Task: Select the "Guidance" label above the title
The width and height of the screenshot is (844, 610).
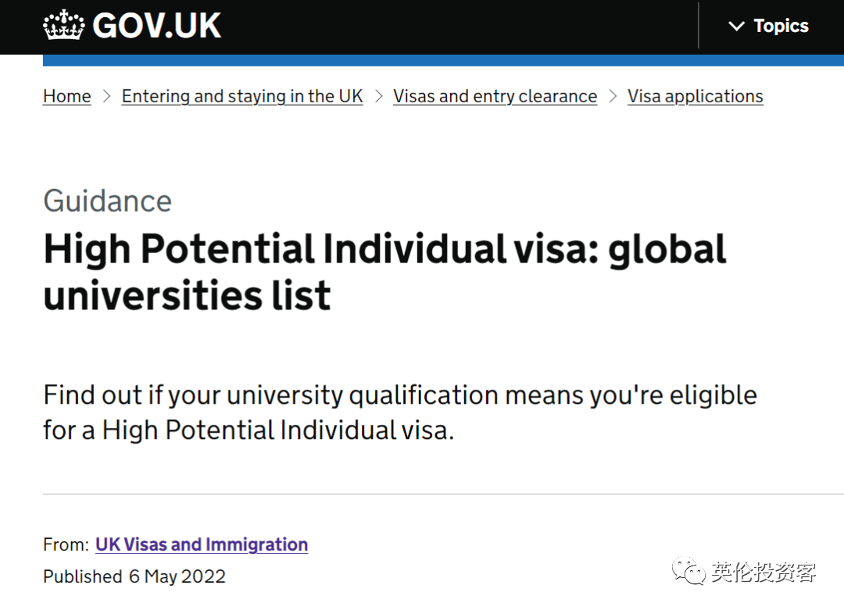Action: 107,201
